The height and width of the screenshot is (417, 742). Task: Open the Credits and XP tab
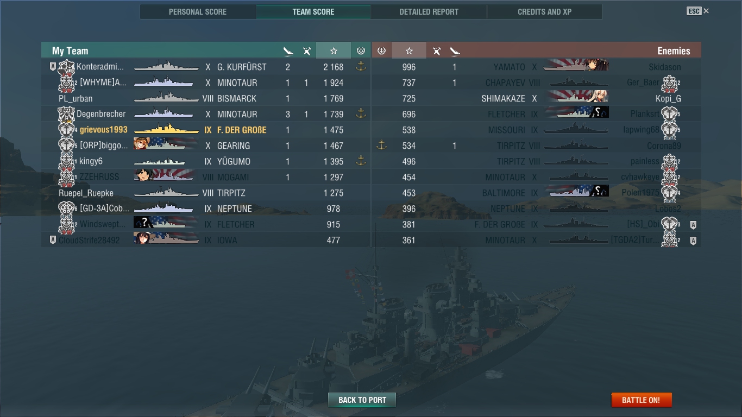point(544,11)
